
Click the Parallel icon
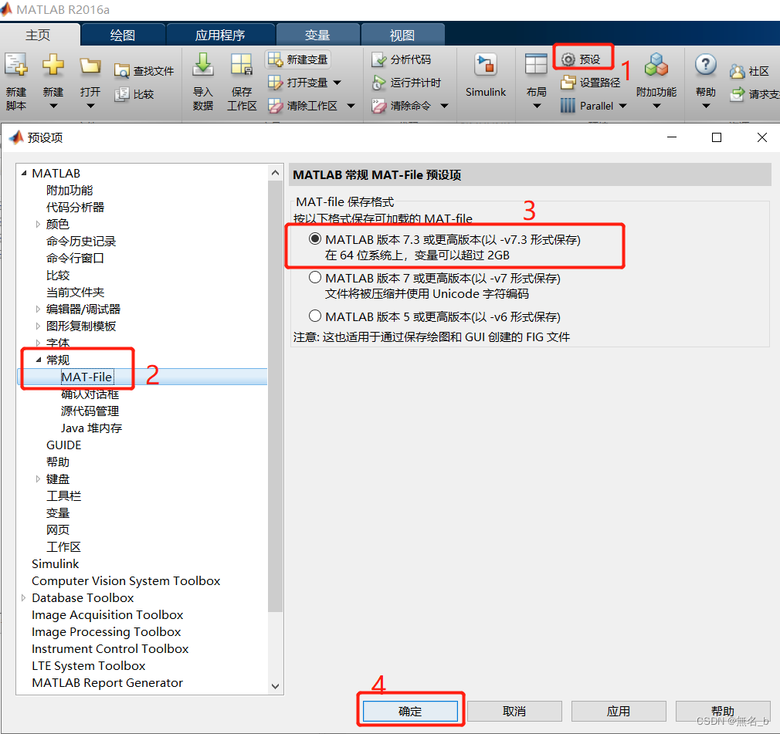(568, 106)
